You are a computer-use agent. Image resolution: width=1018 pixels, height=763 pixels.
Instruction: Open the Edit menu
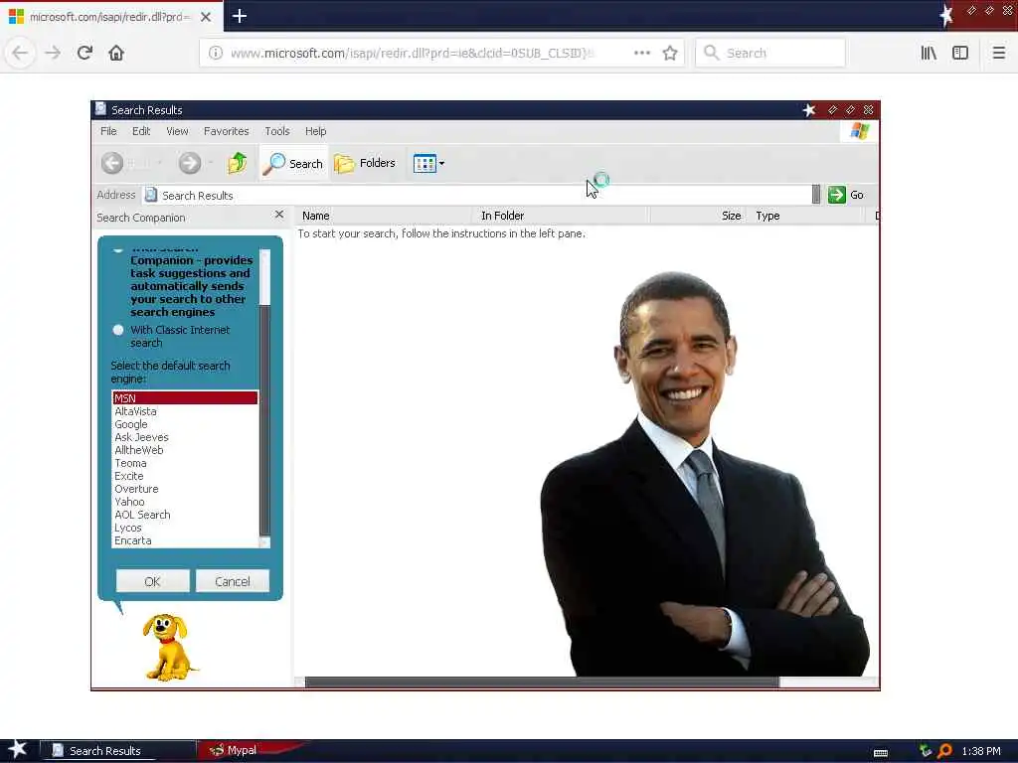click(x=141, y=131)
